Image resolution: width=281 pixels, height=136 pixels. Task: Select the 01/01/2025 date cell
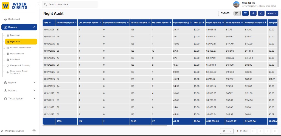pos(49,30)
